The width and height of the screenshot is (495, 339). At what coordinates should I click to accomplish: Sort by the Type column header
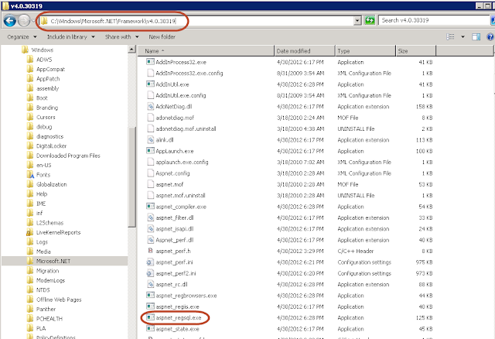365,51
